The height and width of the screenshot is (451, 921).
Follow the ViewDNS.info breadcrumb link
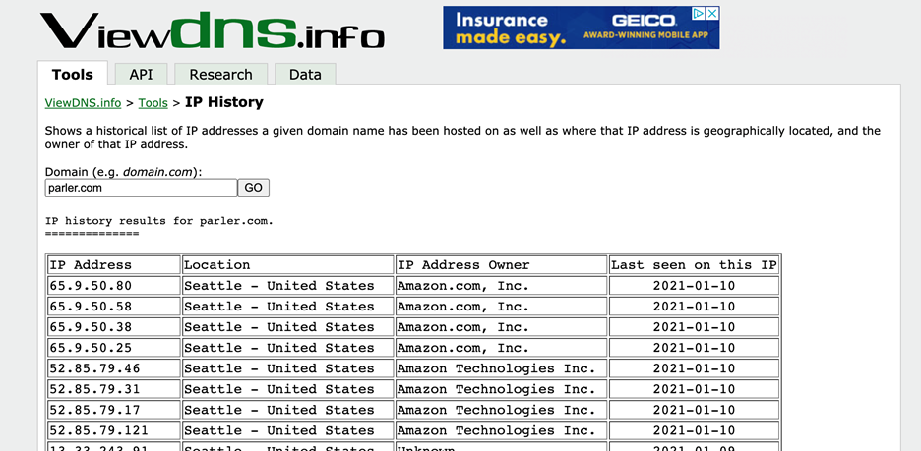coord(83,103)
